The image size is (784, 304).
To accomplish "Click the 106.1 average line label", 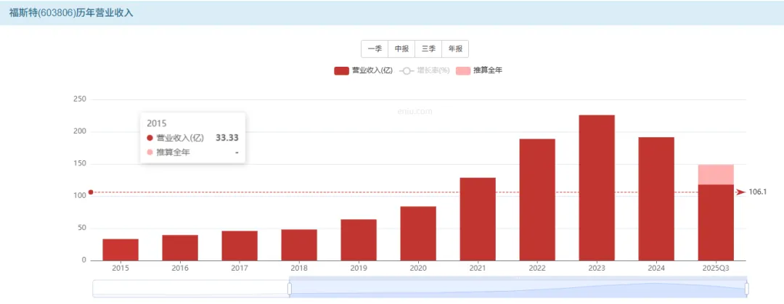I will click(758, 192).
